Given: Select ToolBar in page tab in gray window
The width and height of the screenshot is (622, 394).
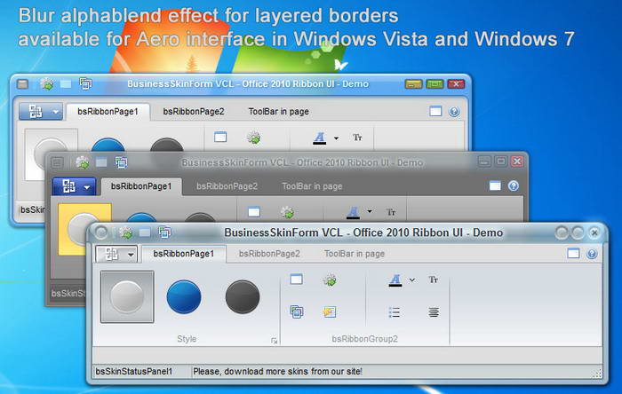Looking at the screenshot, I should (312, 186).
